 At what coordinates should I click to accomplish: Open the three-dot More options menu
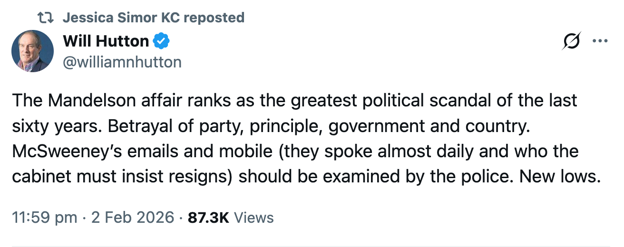coord(600,41)
